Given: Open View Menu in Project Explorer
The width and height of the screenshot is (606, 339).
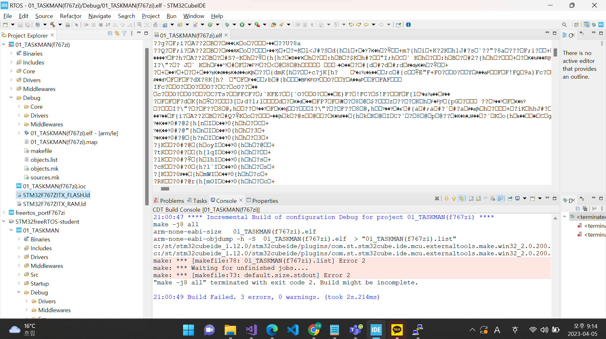Looking at the screenshot, I should [132, 33].
